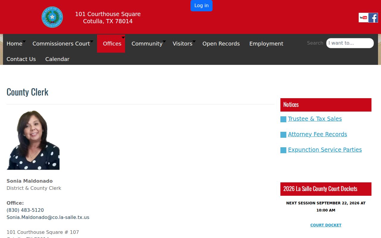
Task: Expand the Community dropdown arrow
Action: [x=164, y=41]
